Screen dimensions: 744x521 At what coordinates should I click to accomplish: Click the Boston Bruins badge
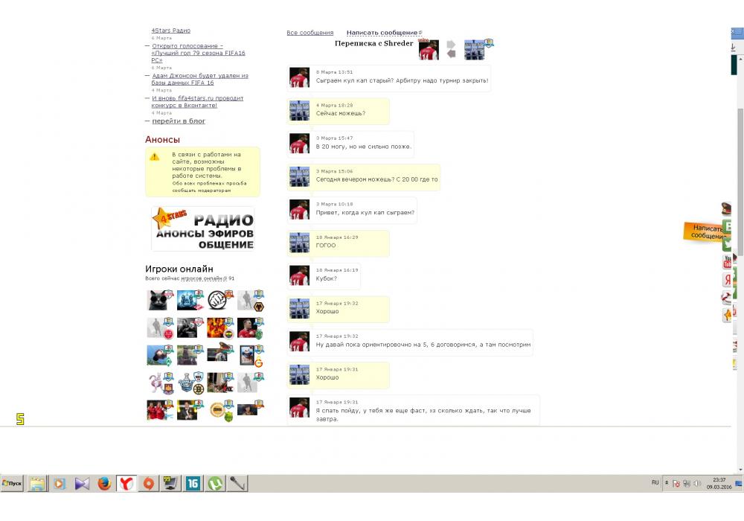pos(199,389)
